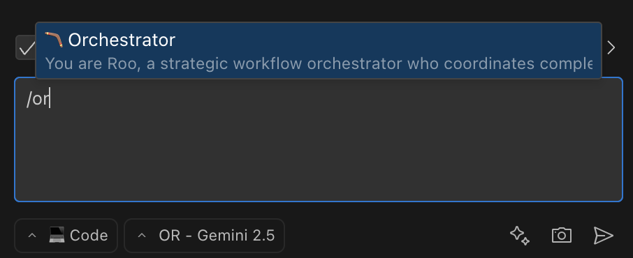Enhance the prompt with the sparkle icon
The height and width of the screenshot is (258, 633).
coord(520,236)
